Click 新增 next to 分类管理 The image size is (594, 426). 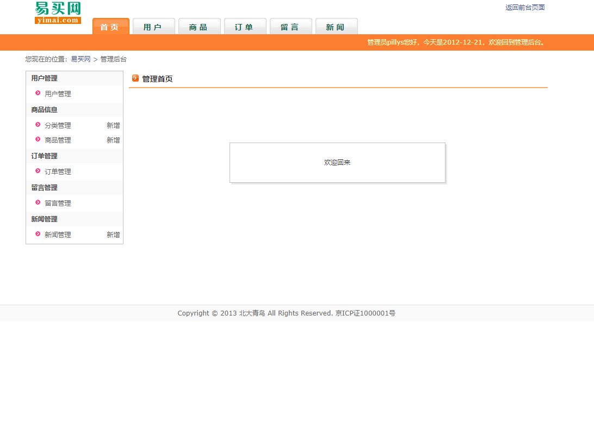tap(113, 125)
